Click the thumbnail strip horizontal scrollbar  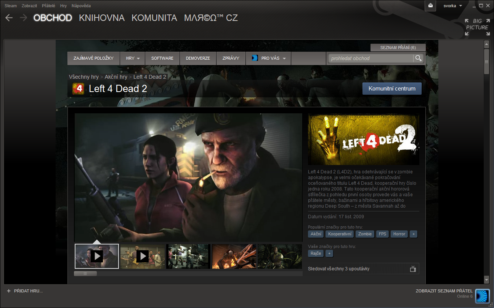[x=85, y=273]
